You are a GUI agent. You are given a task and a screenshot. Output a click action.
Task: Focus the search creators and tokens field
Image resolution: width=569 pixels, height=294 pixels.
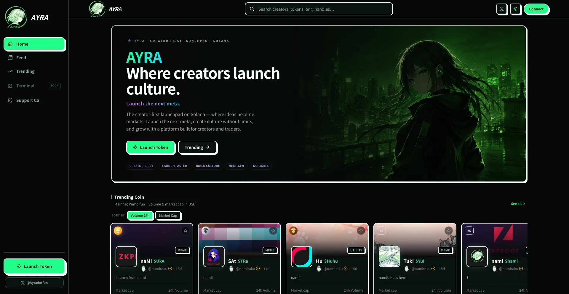pyautogui.click(x=319, y=9)
